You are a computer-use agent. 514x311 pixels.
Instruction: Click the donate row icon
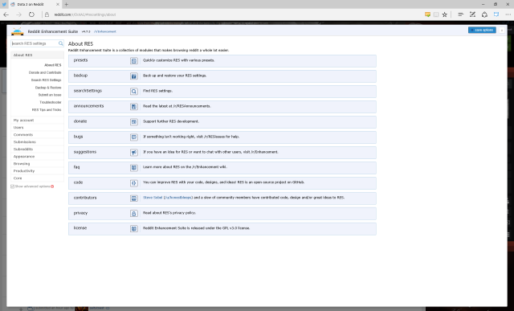click(x=134, y=121)
